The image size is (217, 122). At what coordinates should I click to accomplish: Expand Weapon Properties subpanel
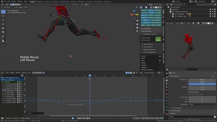(149, 49)
